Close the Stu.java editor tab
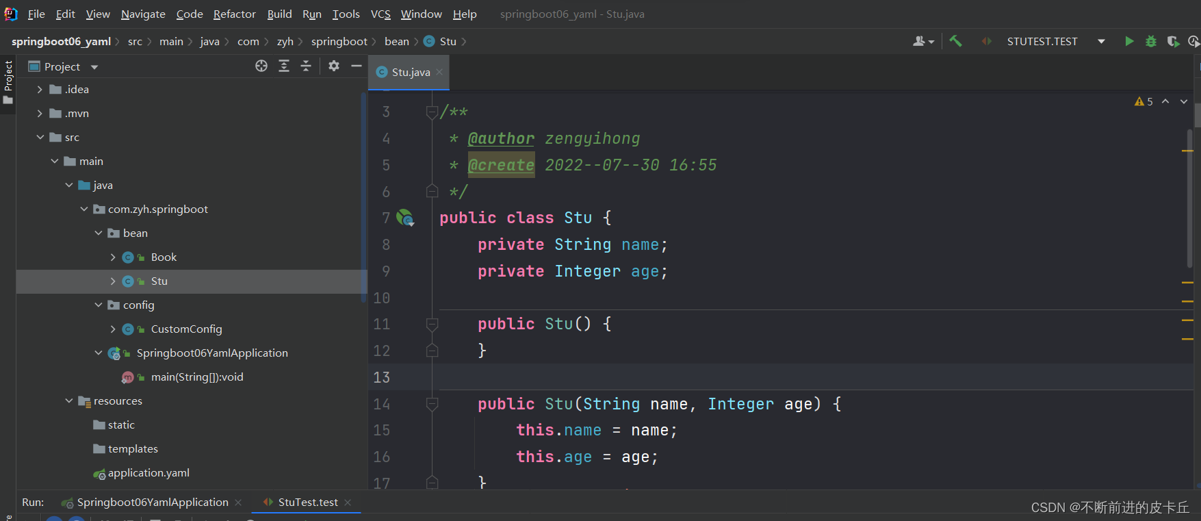Image resolution: width=1201 pixels, height=521 pixels. [x=439, y=72]
